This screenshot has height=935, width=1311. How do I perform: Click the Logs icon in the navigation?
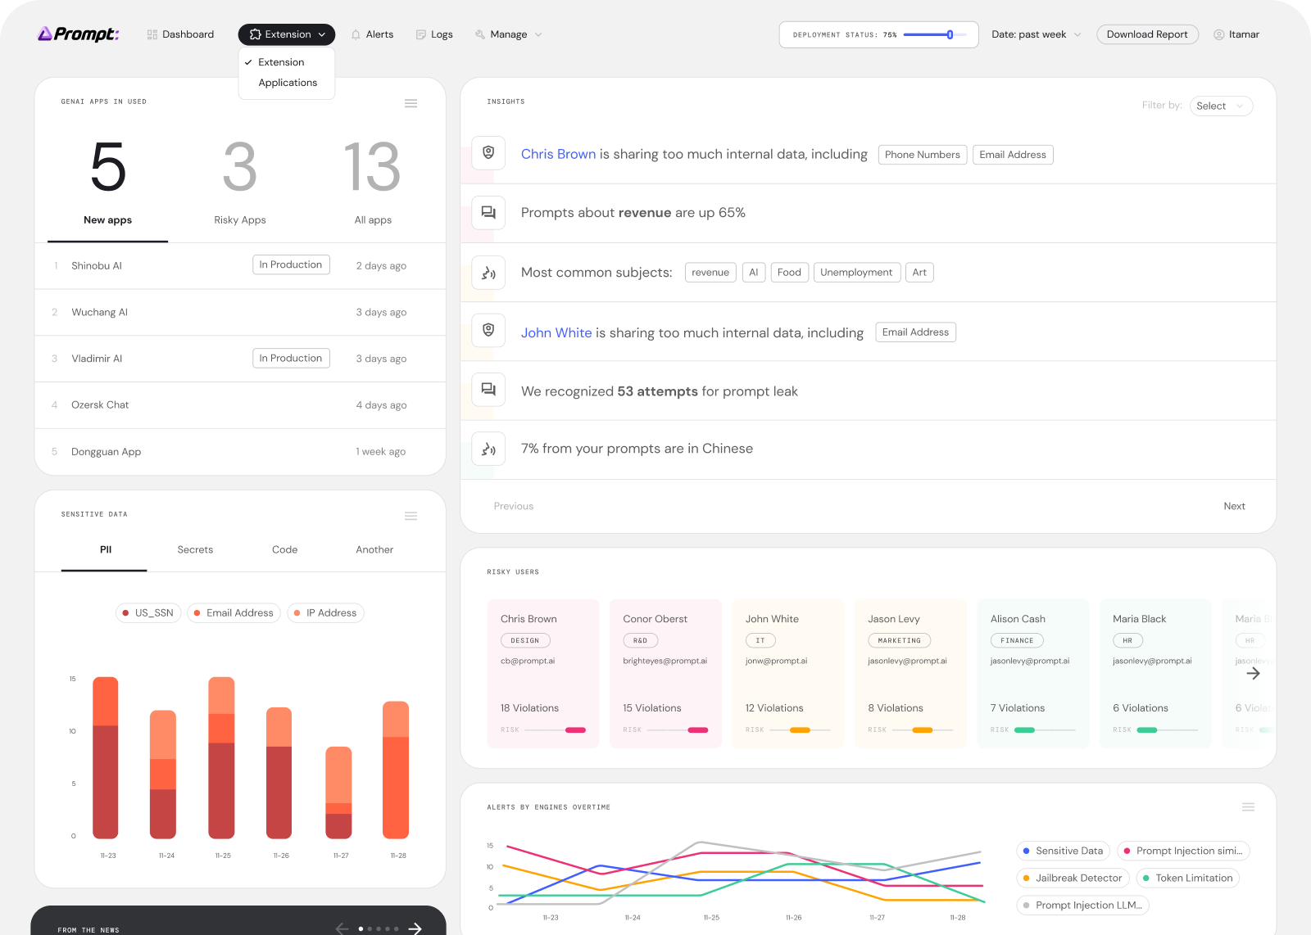click(x=421, y=34)
